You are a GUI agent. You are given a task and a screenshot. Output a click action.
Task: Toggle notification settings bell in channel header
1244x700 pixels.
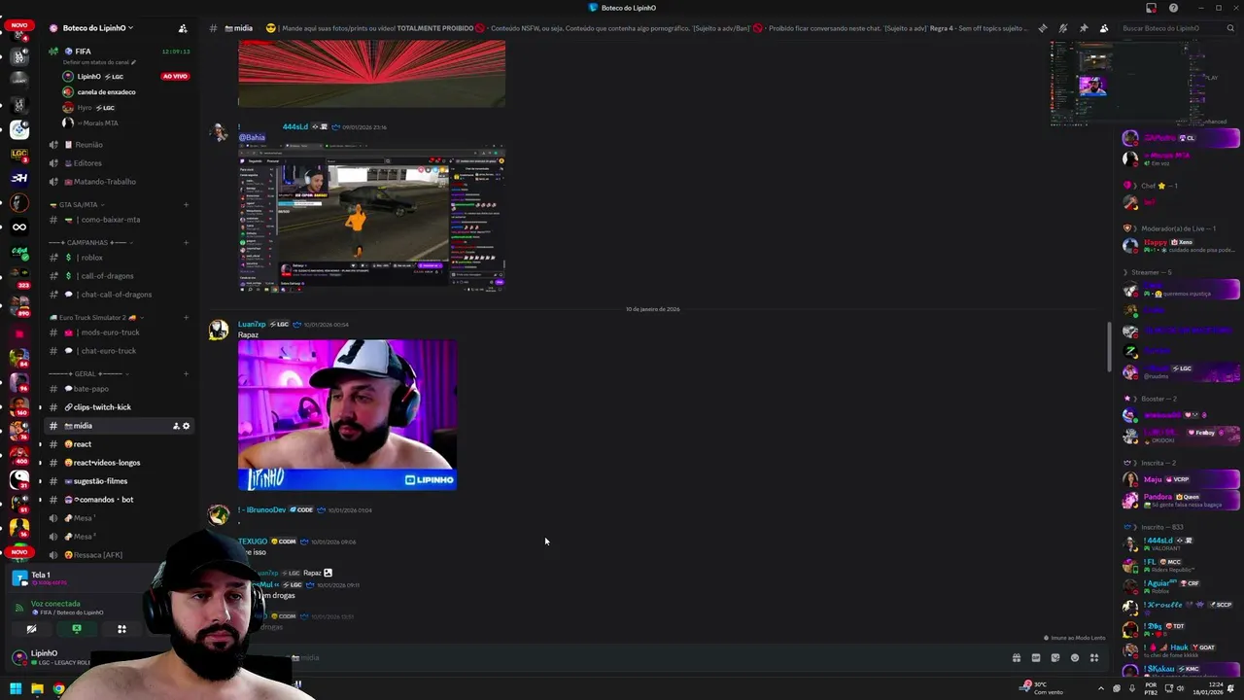pyautogui.click(x=1063, y=28)
